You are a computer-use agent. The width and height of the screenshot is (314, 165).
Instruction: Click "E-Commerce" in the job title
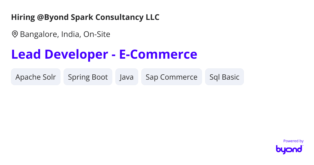point(158,54)
